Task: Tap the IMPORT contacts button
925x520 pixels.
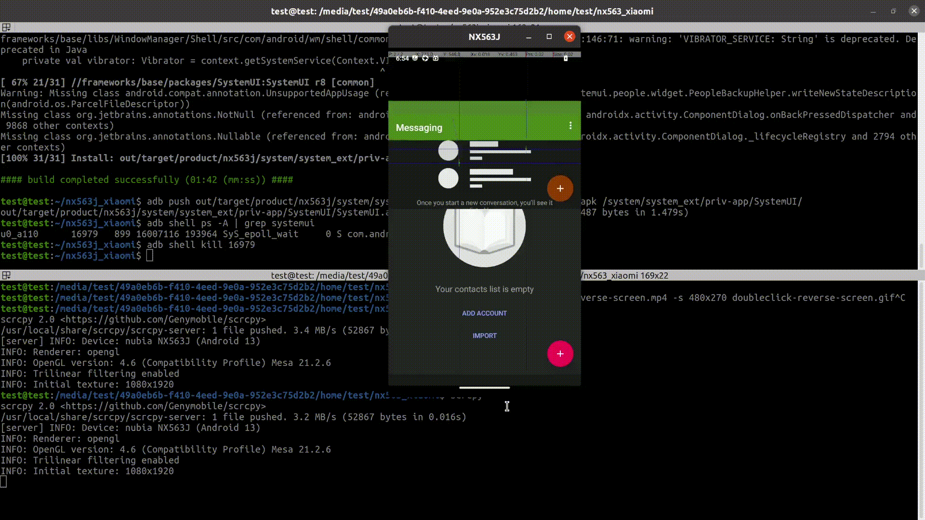Action: [484, 336]
